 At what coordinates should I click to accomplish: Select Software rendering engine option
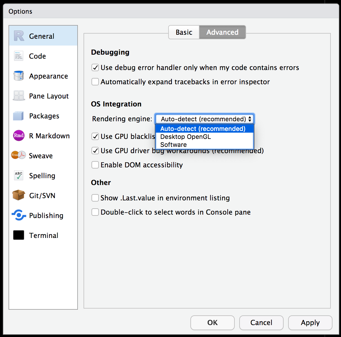click(173, 145)
